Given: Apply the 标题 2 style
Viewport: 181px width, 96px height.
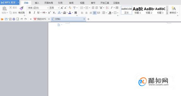Looking at the screenshot, I should coord(149,10).
